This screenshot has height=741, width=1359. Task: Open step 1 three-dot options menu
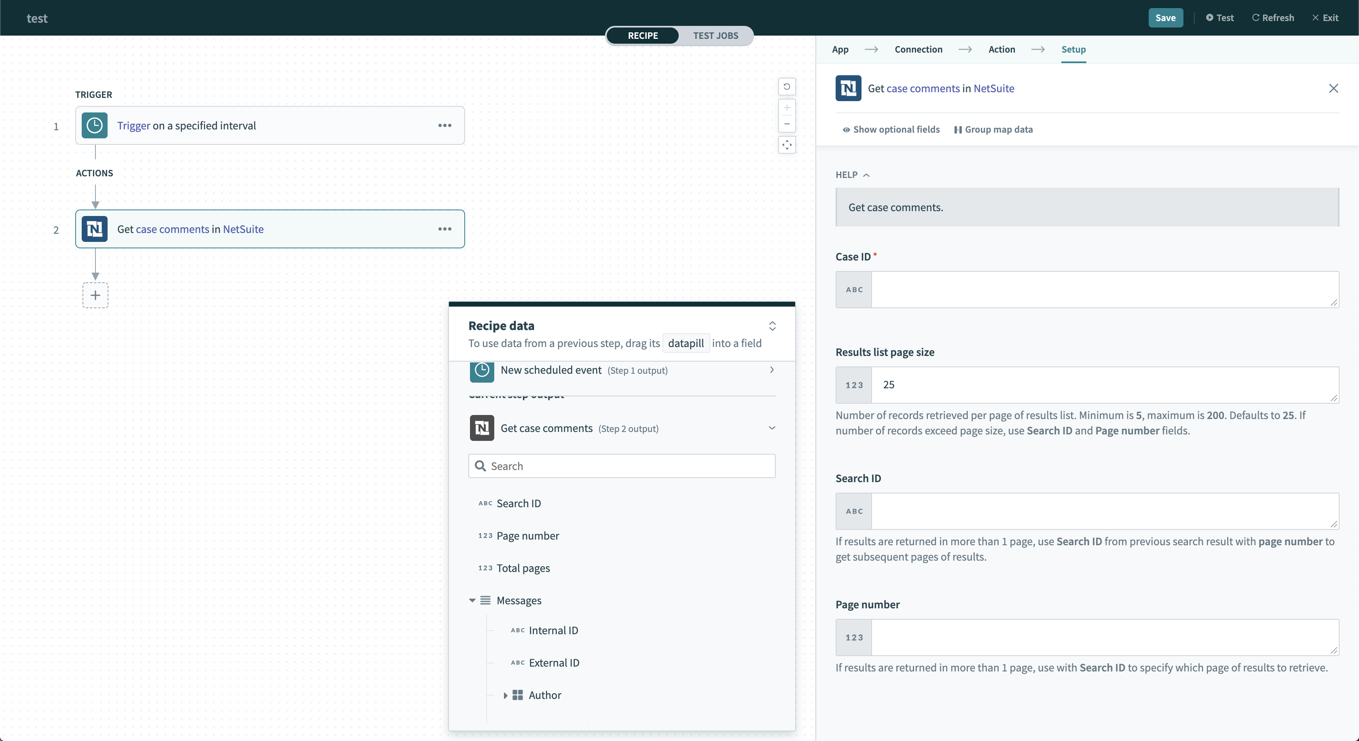point(444,125)
